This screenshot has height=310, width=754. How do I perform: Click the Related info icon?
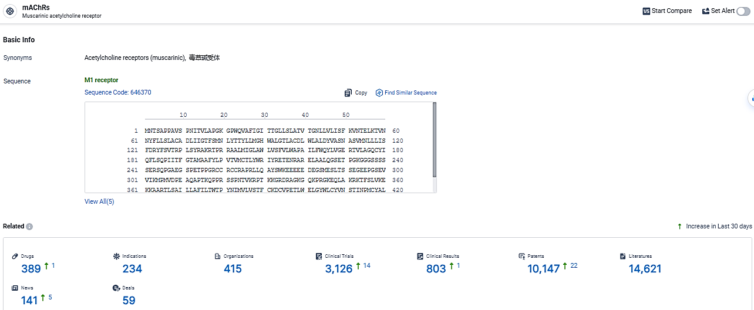[x=29, y=227]
